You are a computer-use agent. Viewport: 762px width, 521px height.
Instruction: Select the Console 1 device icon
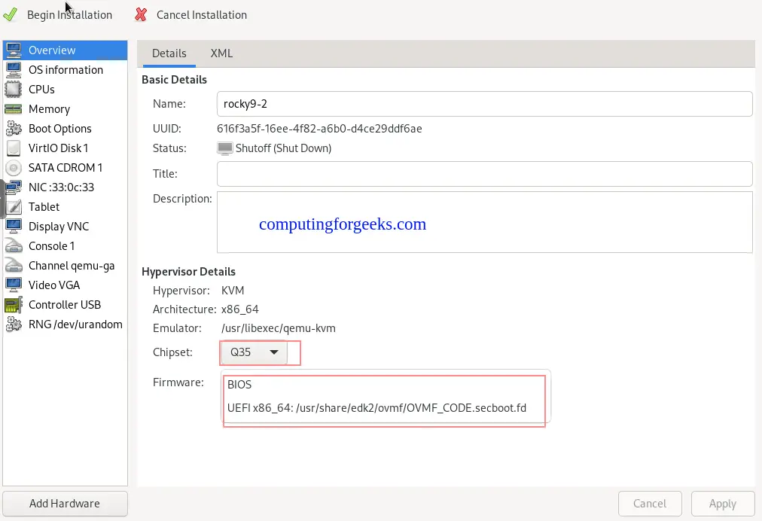tap(14, 246)
